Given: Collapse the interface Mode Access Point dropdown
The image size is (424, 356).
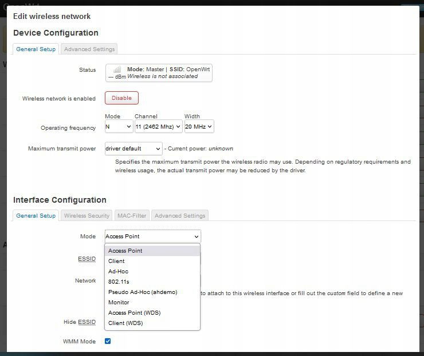Looking at the screenshot, I should click(x=153, y=236).
